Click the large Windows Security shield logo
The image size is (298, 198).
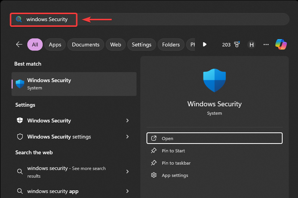tap(214, 81)
